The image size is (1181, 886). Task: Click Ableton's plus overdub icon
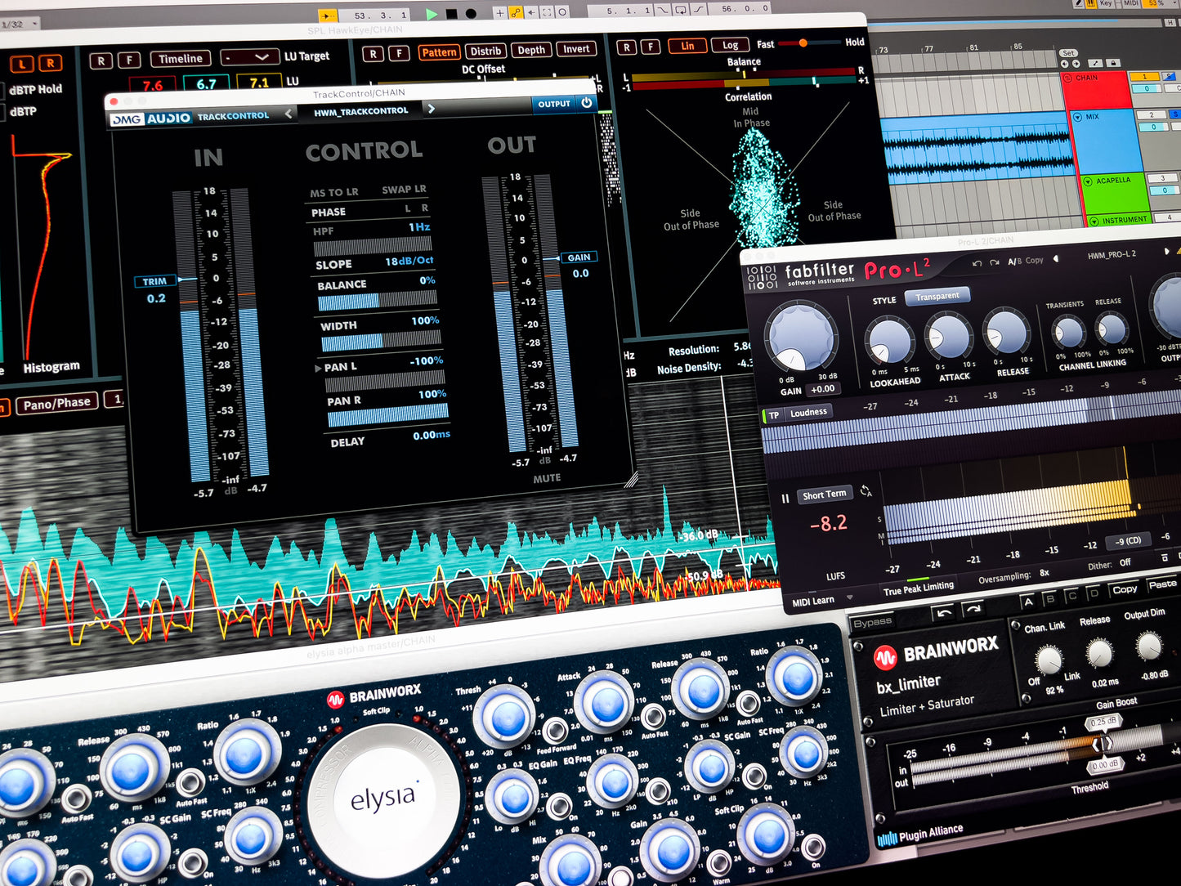(x=499, y=12)
